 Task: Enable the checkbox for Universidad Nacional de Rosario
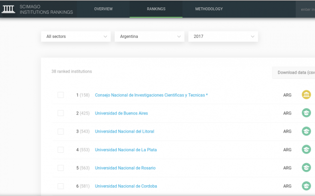pyautogui.click(x=61, y=168)
